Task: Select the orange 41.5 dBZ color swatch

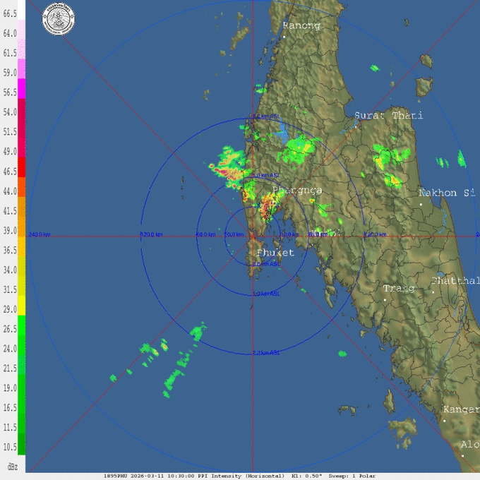Action: [22, 206]
